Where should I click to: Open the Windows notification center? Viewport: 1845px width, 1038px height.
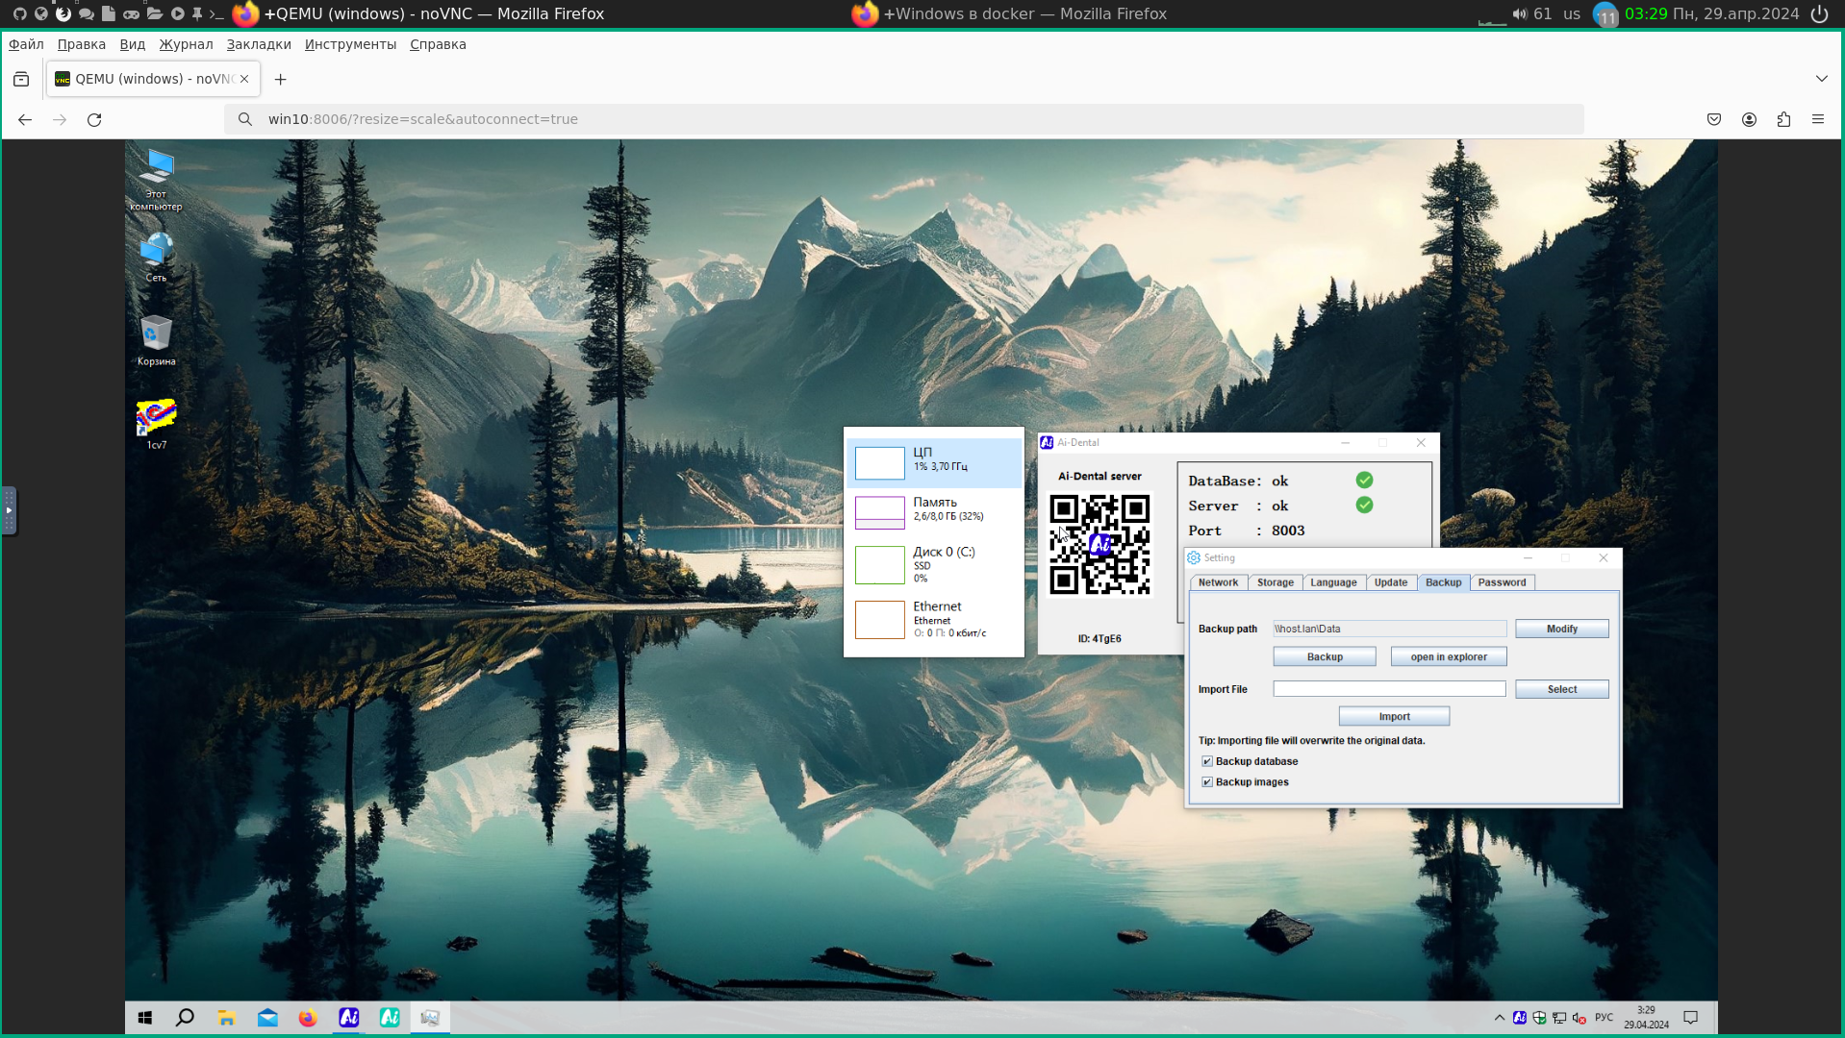[1691, 1018]
